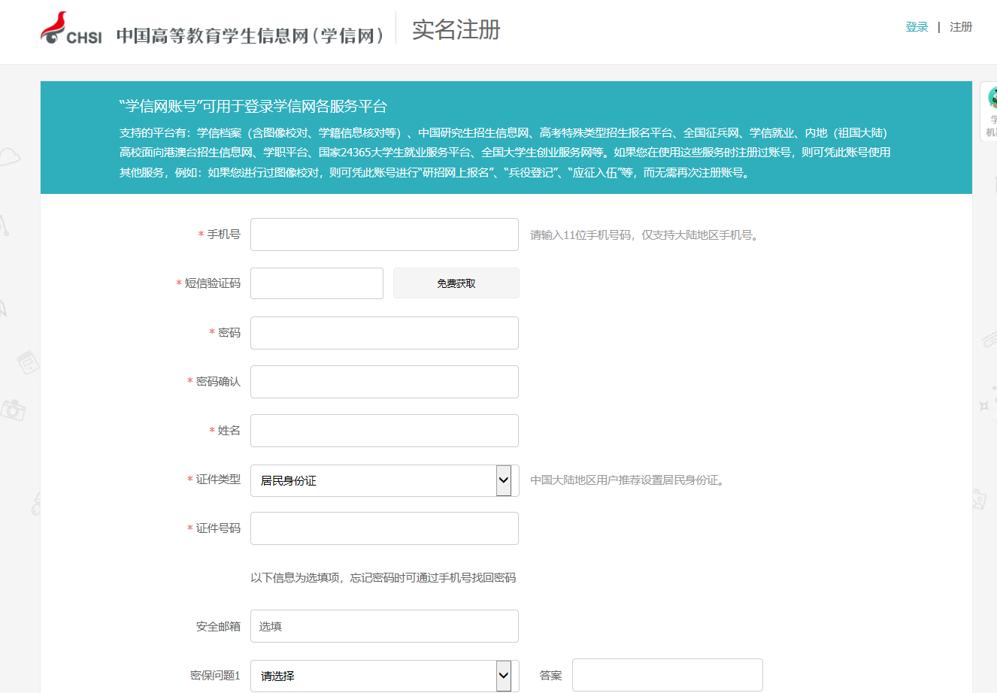Focus the 证件号码 ID number field
997x693 pixels.
coord(384,528)
